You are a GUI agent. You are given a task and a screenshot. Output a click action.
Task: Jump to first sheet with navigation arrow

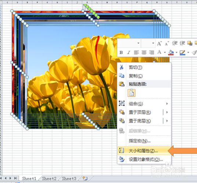tap(1, 178)
